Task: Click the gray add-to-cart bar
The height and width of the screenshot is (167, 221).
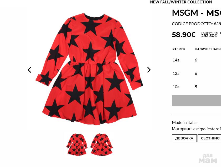Action: [x=197, y=100]
